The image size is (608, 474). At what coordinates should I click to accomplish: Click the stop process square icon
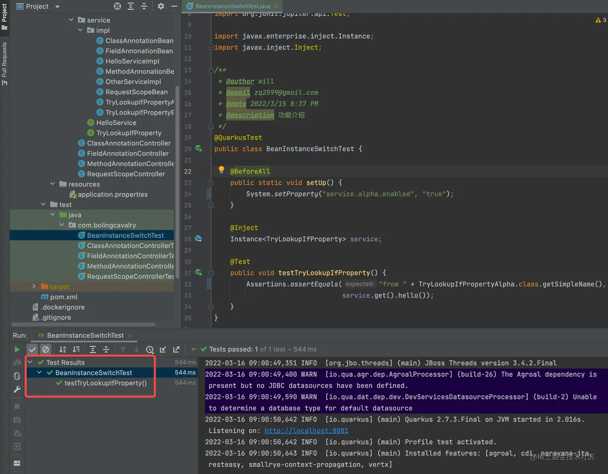click(17, 406)
